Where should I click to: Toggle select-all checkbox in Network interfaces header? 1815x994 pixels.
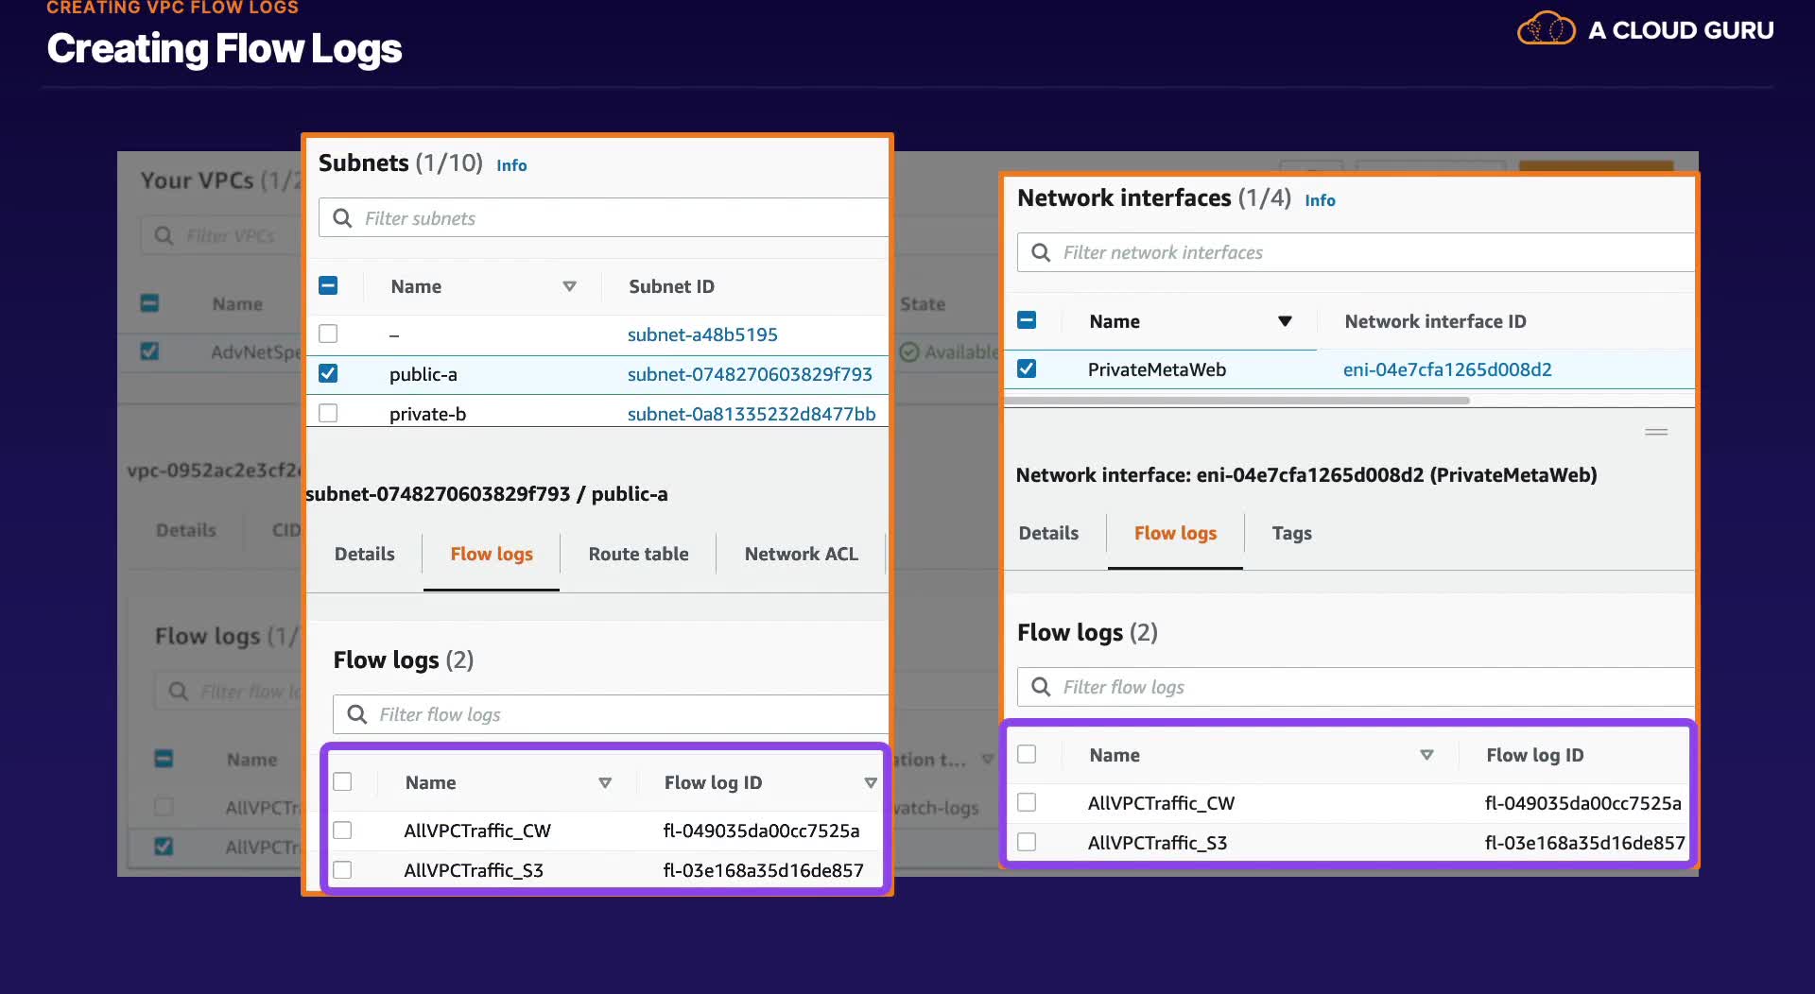[x=1027, y=320]
